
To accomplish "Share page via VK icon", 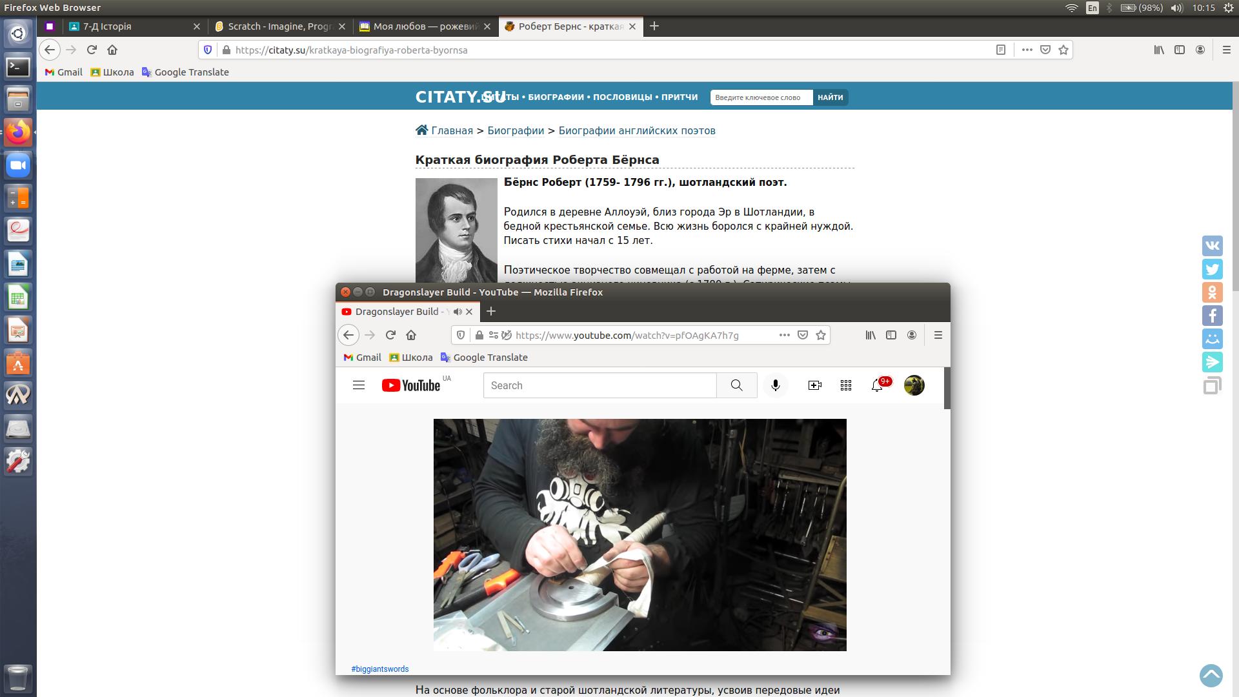I will [x=1212, y=246].
